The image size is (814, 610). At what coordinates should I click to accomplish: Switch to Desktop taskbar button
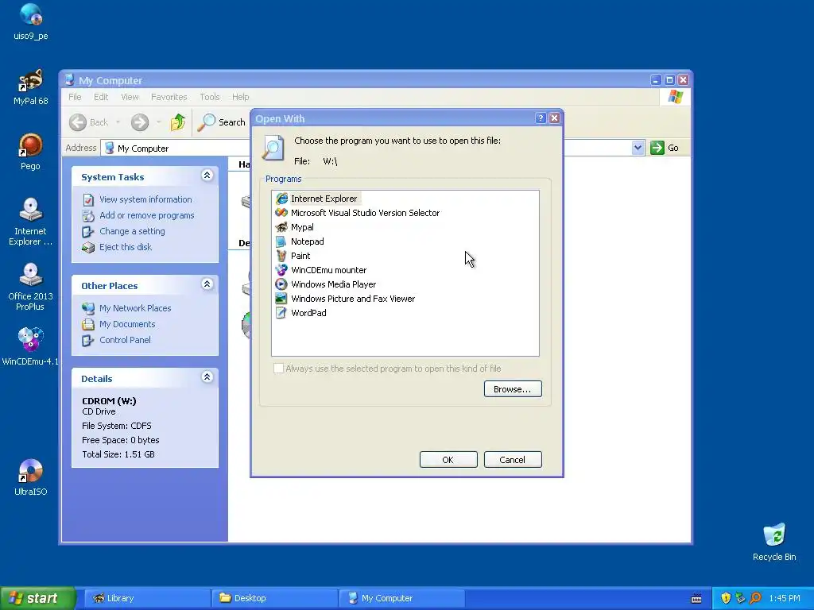coord(274,598)
